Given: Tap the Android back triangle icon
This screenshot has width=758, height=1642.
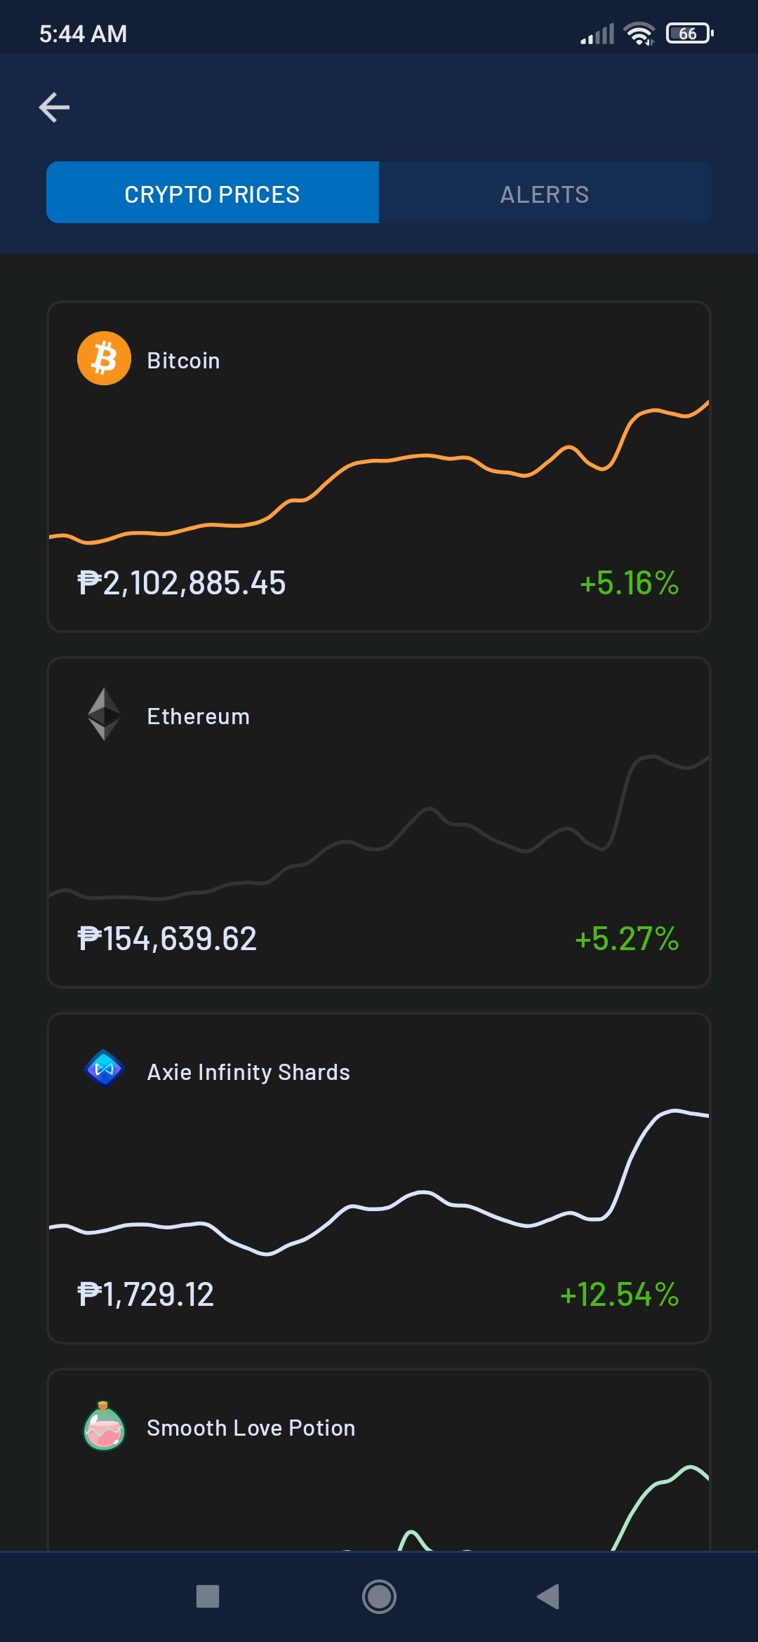Looking at the screenshot, I should (x=548, y=1596).
